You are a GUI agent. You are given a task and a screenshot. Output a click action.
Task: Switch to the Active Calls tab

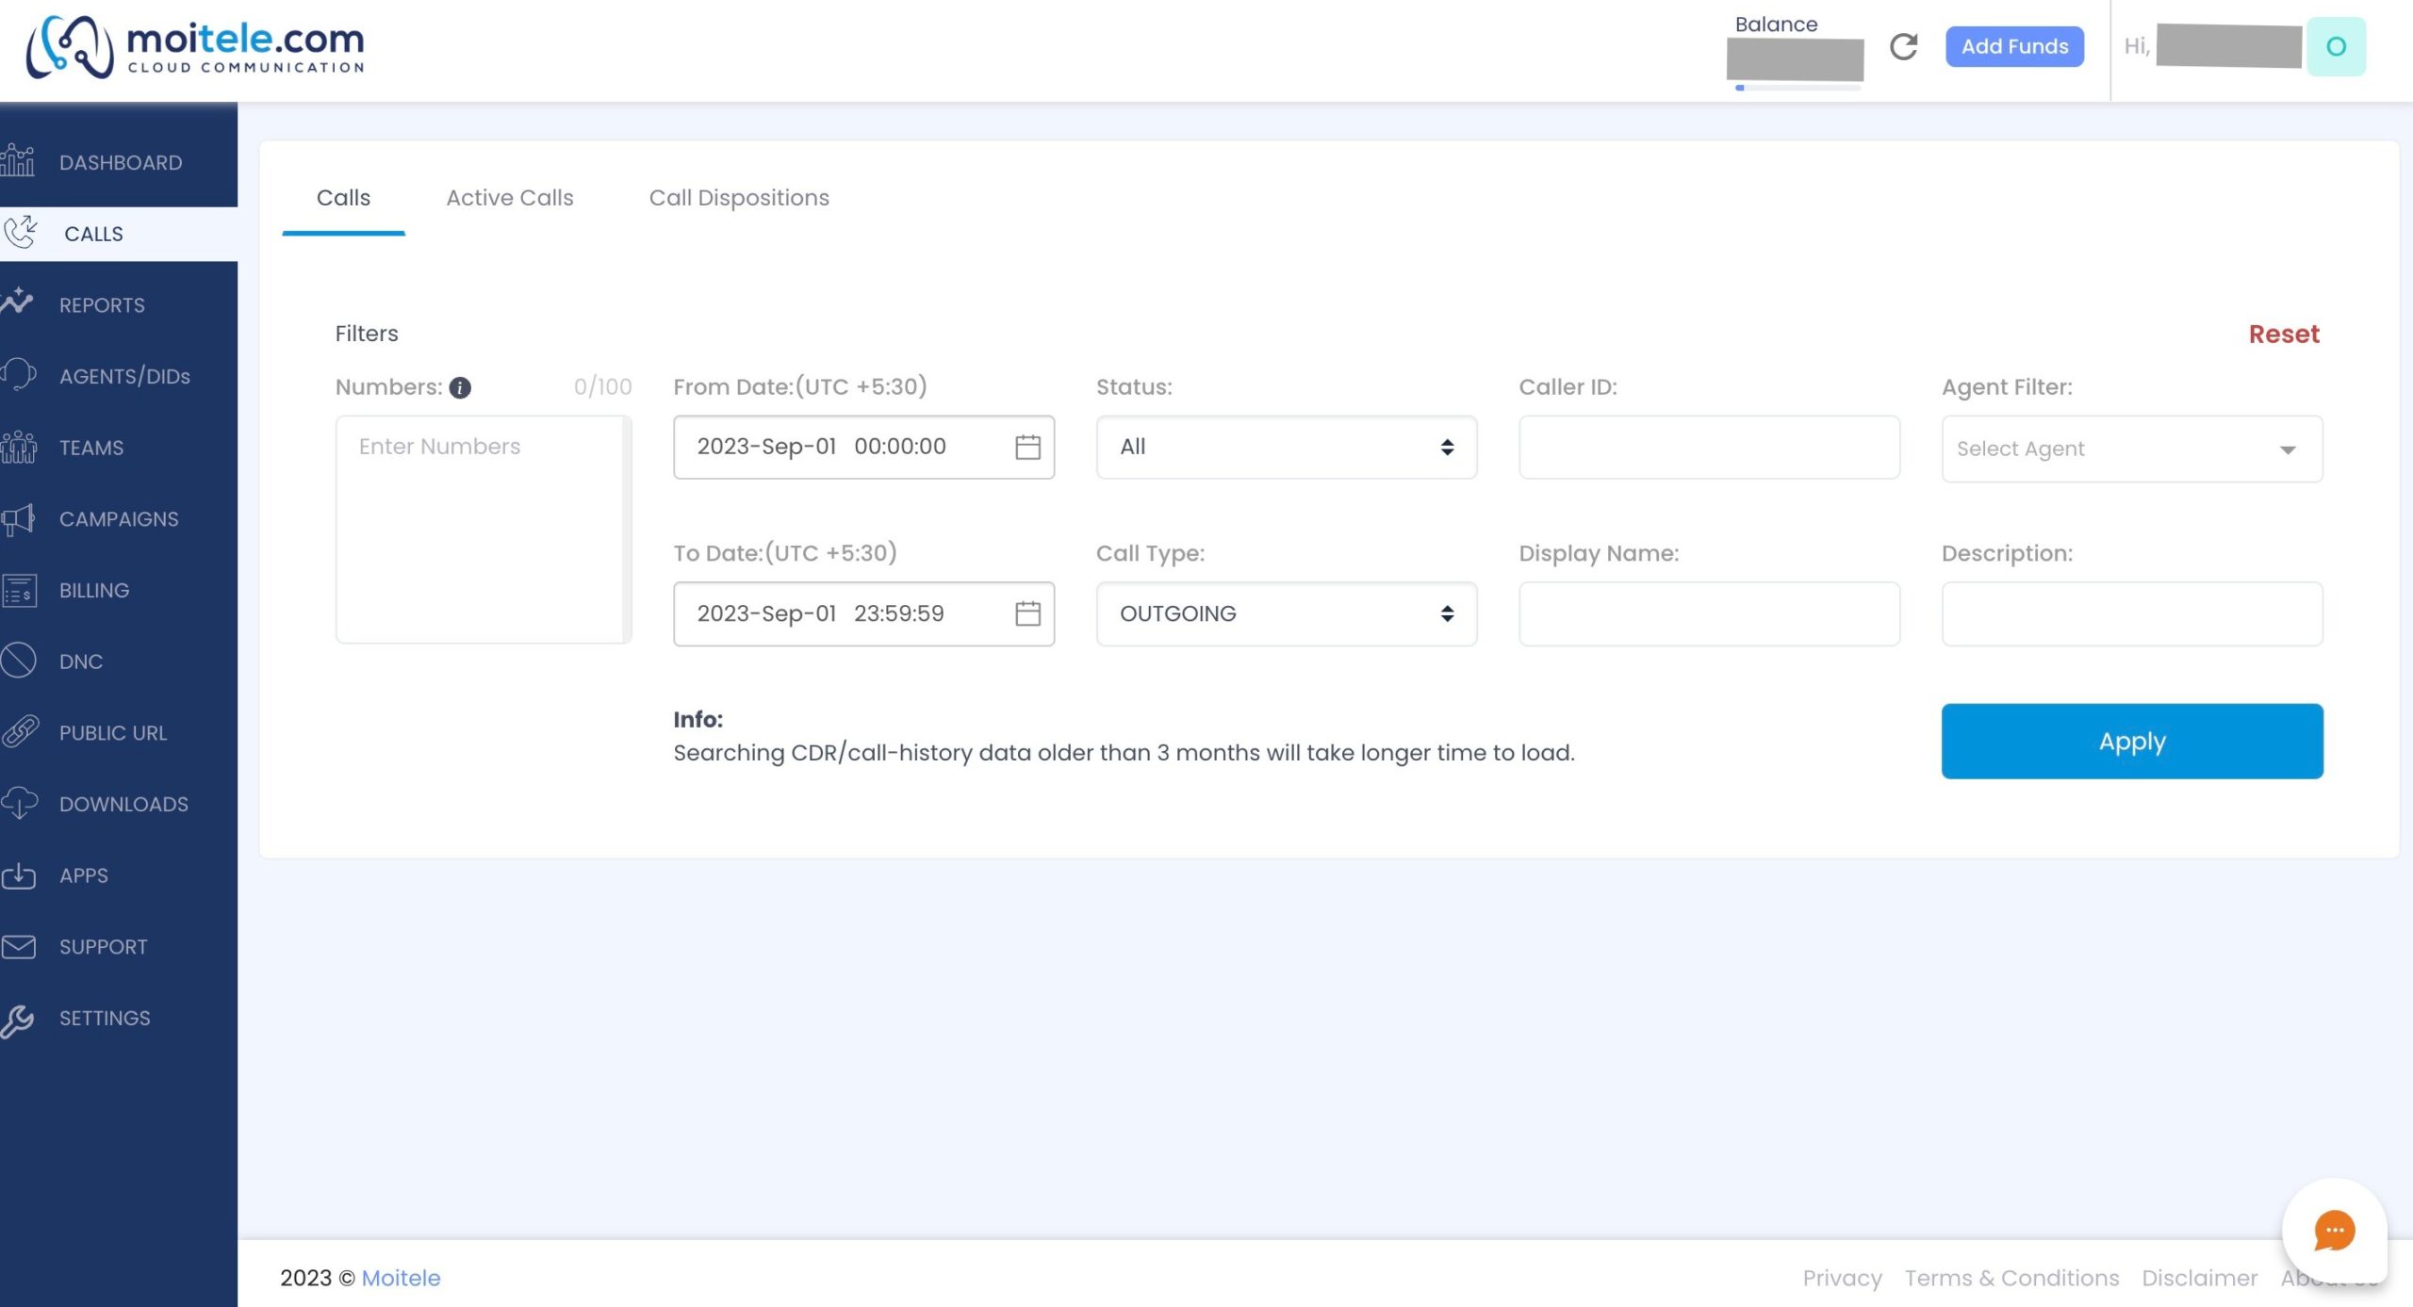pyautogui.click(x=509, y=198)
